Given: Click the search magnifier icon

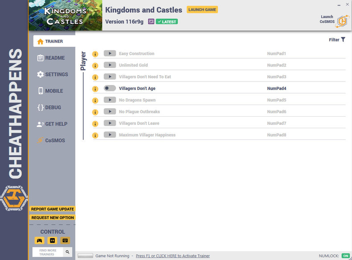Looking at the screenshot, I should 67,252.
